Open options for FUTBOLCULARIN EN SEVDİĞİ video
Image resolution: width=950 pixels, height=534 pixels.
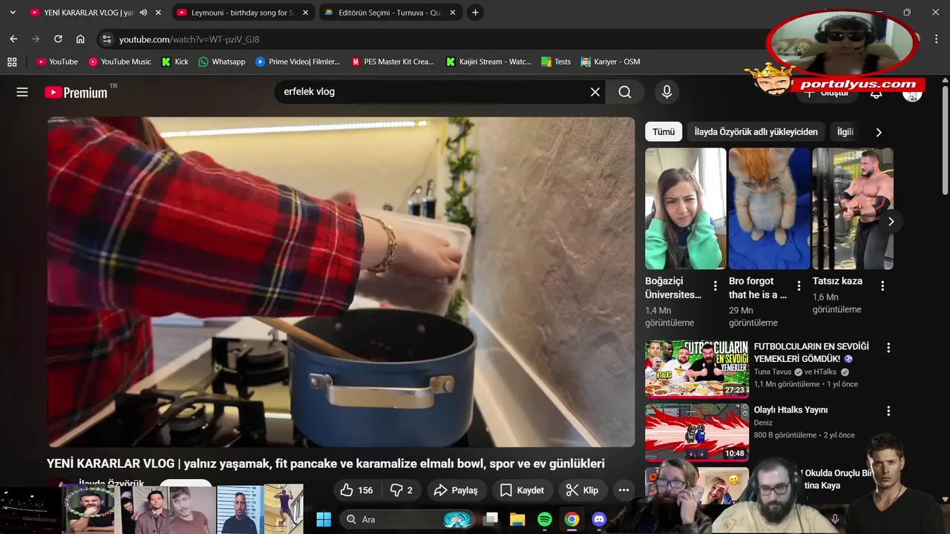pos(888,347)
